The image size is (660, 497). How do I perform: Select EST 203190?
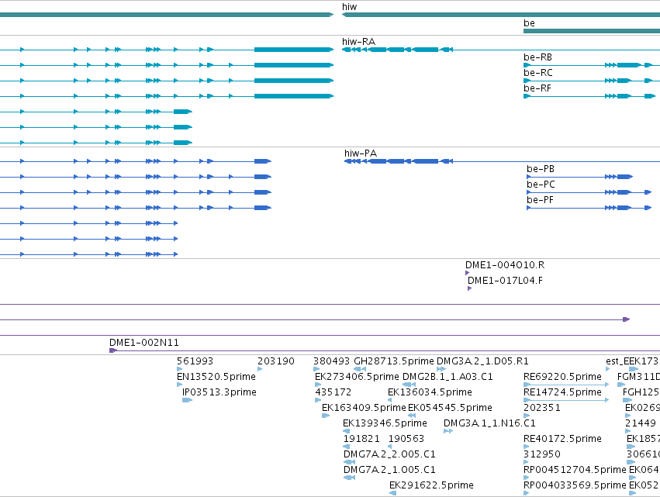[x=275, y=361]
